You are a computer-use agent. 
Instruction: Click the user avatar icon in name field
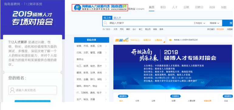[x=12, y=90]
